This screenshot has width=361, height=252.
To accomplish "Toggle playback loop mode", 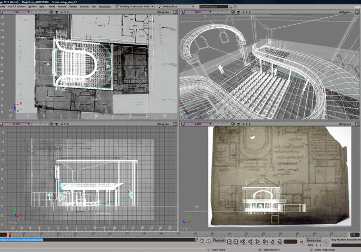I will [273, 241].
